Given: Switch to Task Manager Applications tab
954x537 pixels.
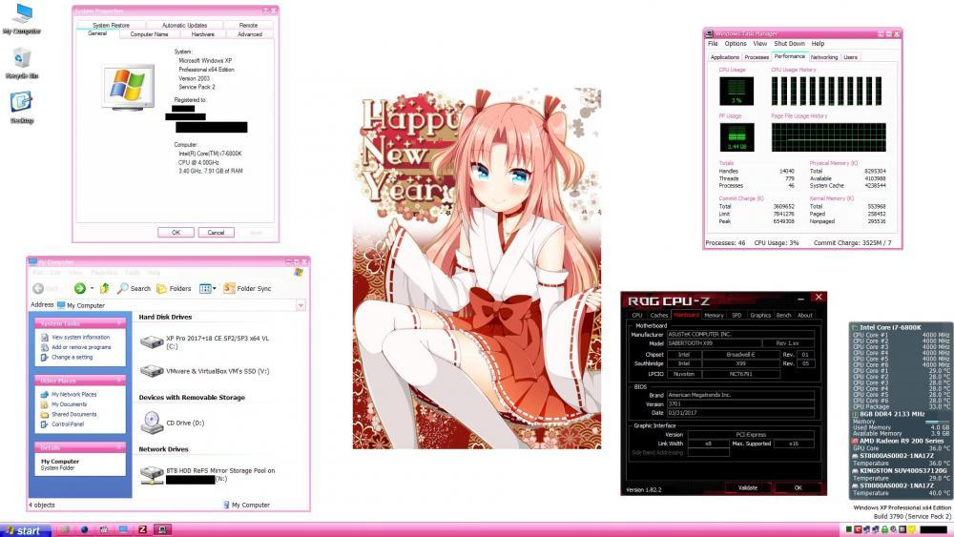Looking at the screenshot, I should (725, 57).
